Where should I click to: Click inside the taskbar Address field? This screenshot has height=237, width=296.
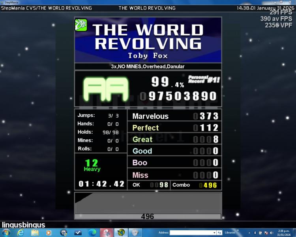pyautogui.click(x=191, y=233)
